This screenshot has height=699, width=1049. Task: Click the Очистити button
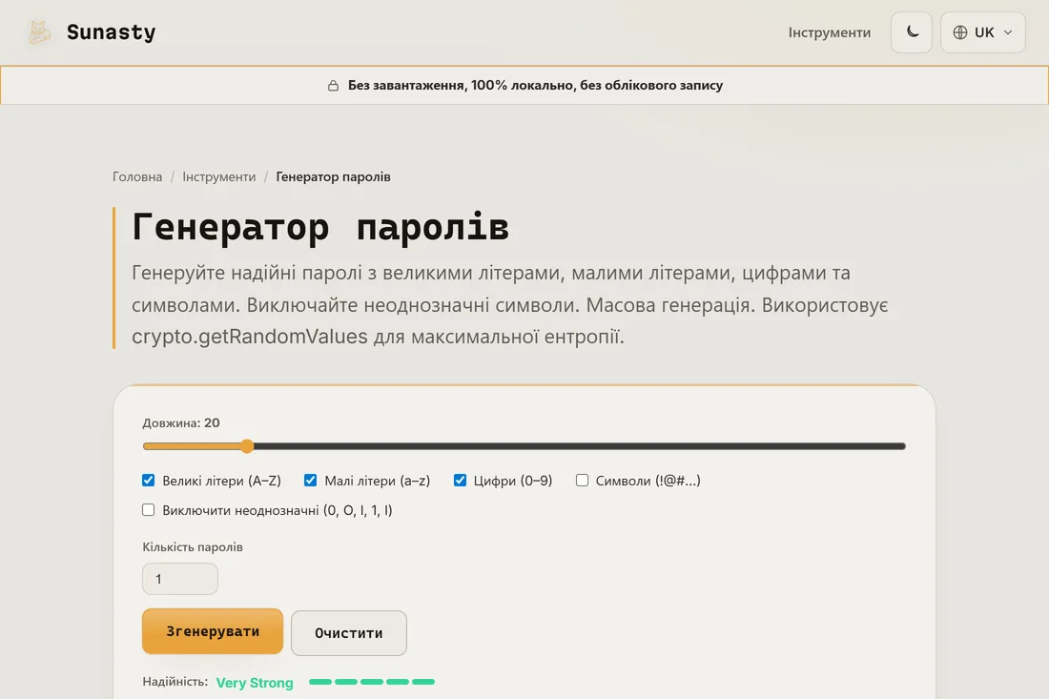click(x=348, y=633)
